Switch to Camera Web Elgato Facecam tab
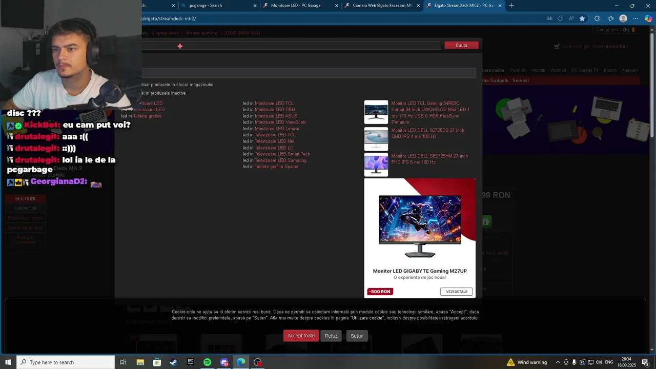 [x=382, y=6]
